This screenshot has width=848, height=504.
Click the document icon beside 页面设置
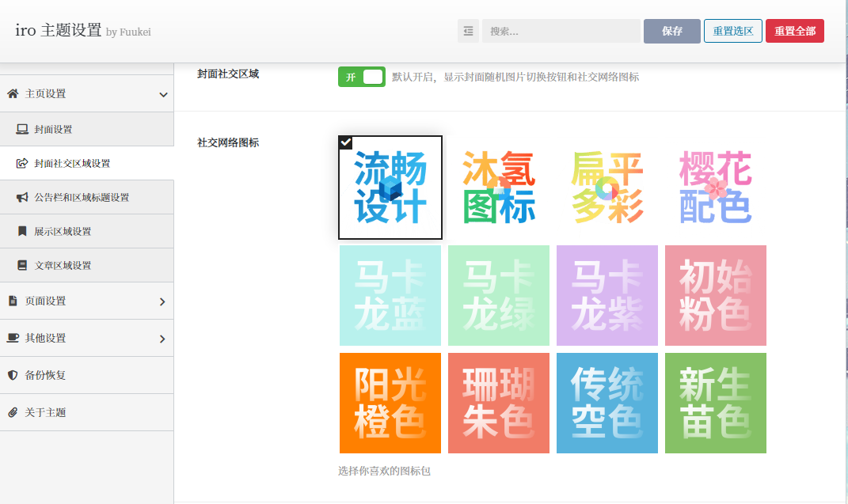pos(13,301)
